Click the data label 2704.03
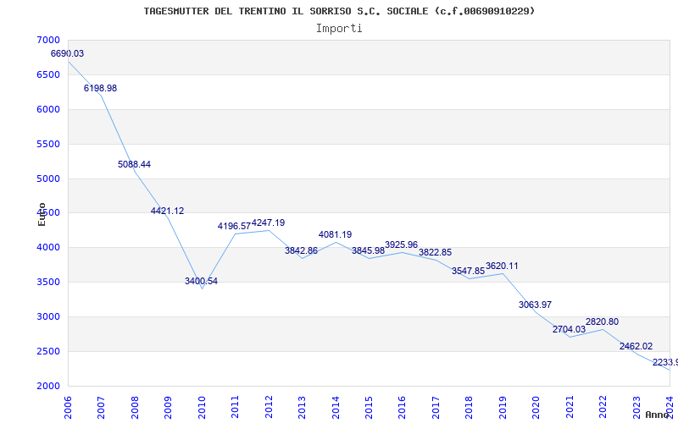Viewport: 678px width, 423px height. 569,330
